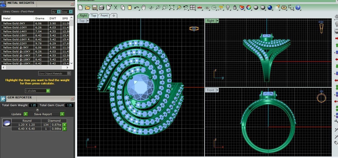Switch to shaded viewport sphere icon

coord(256,8)
